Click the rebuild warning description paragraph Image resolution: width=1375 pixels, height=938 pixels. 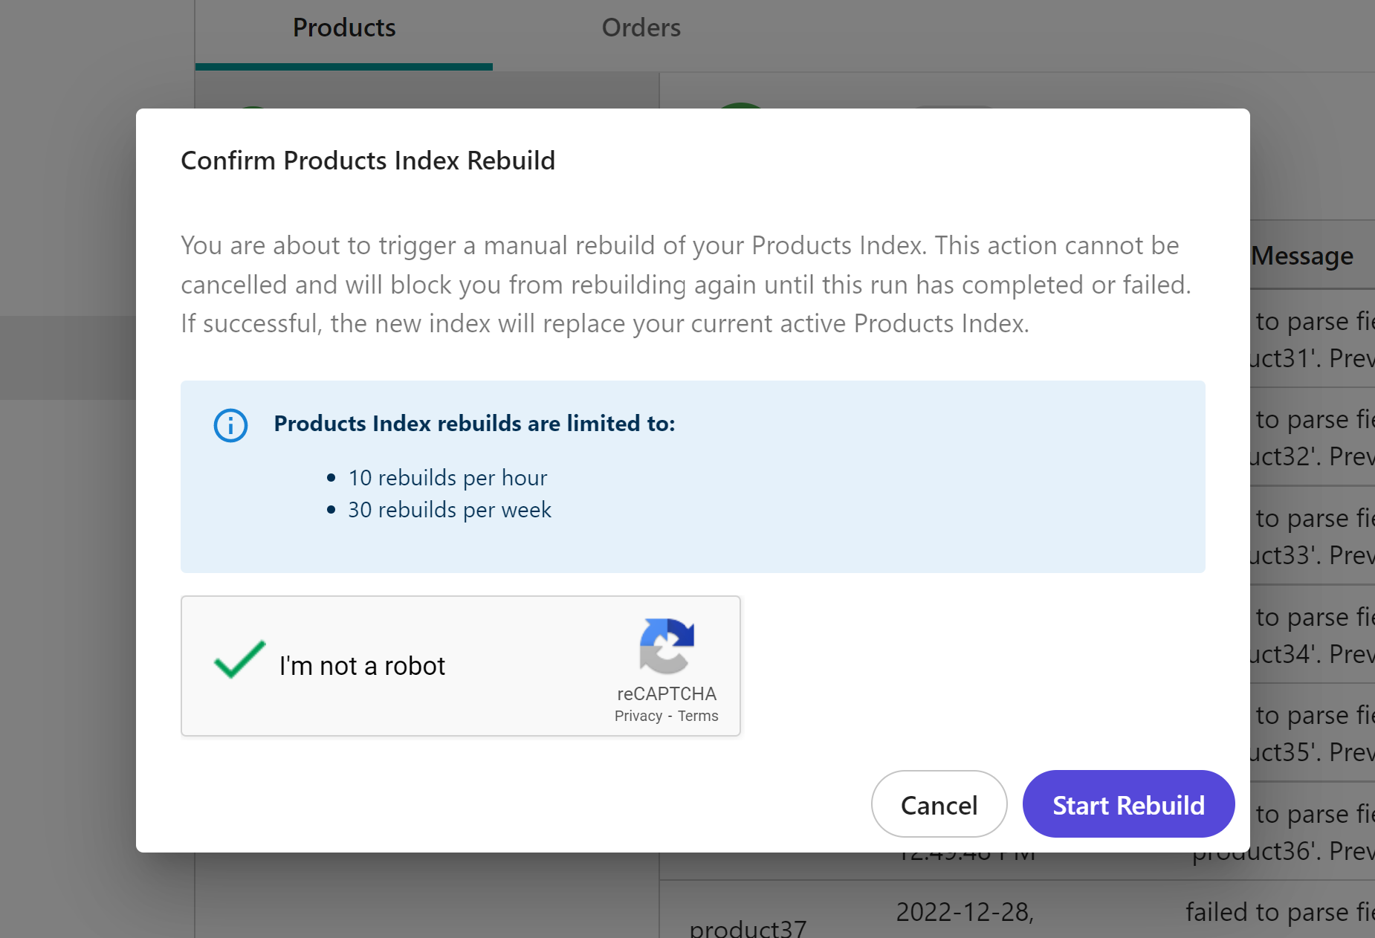pyautogui.click(x=685, y=285)
